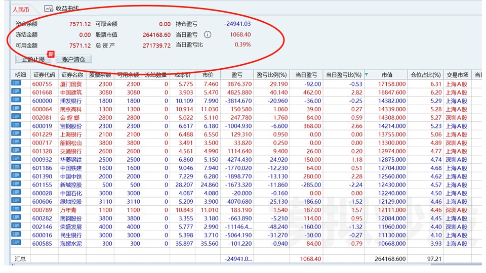Select stock name 绿地控股
This screenshot has height=273, width=486.
(71, 202)
